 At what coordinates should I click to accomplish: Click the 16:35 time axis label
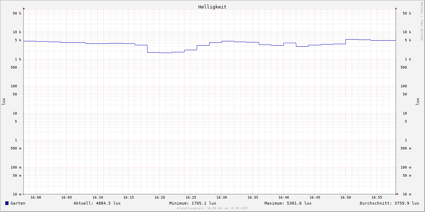253,198
